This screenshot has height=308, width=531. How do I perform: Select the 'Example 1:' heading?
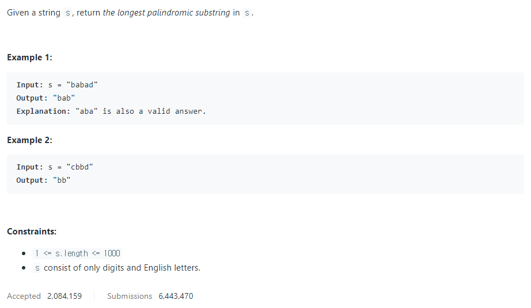tap(29, 57)
